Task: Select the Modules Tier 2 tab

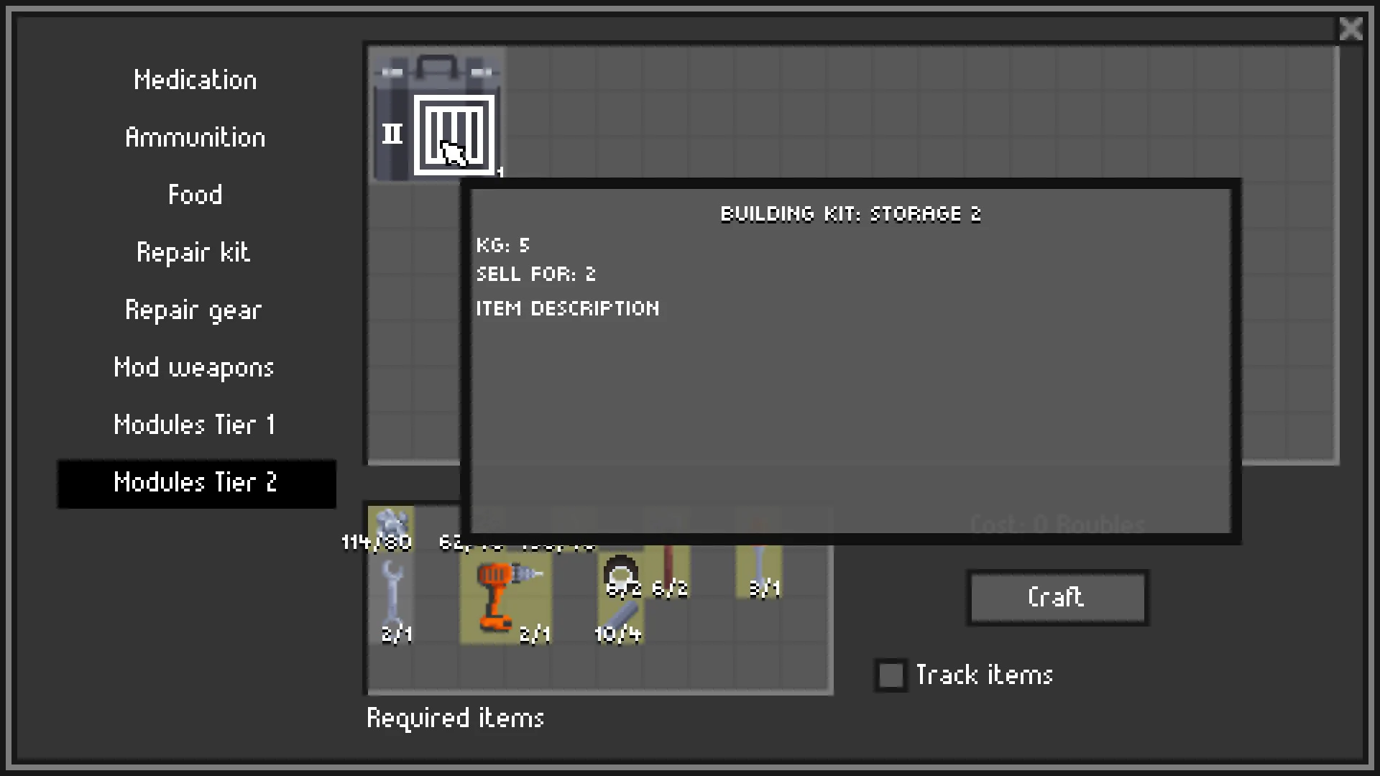Action: coord(195,484)
